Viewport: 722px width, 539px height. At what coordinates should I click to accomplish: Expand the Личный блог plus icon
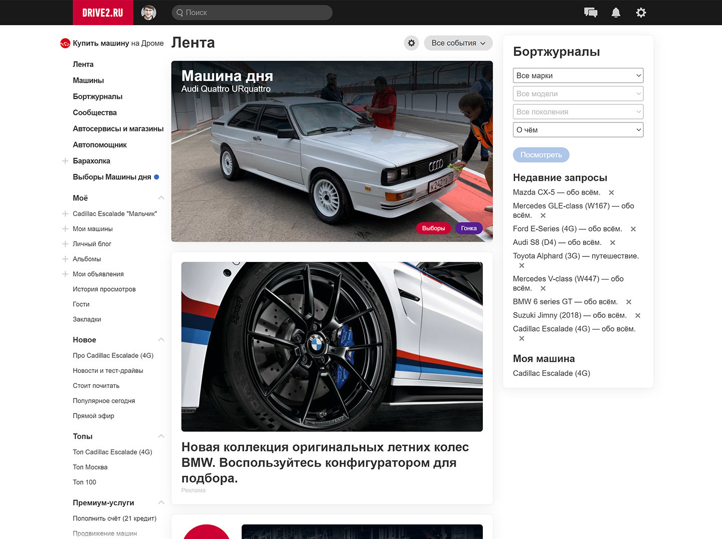coord(65,244)
